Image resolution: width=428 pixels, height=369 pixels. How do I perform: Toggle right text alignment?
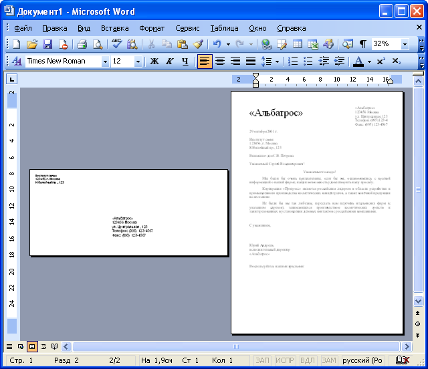coord(235,61)
